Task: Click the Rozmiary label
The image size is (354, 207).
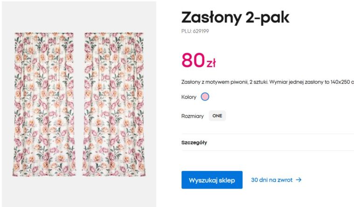Action: click(x=193, y=116)
